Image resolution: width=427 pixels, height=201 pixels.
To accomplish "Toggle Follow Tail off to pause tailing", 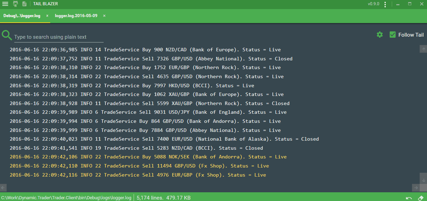I will click(393, 35).
